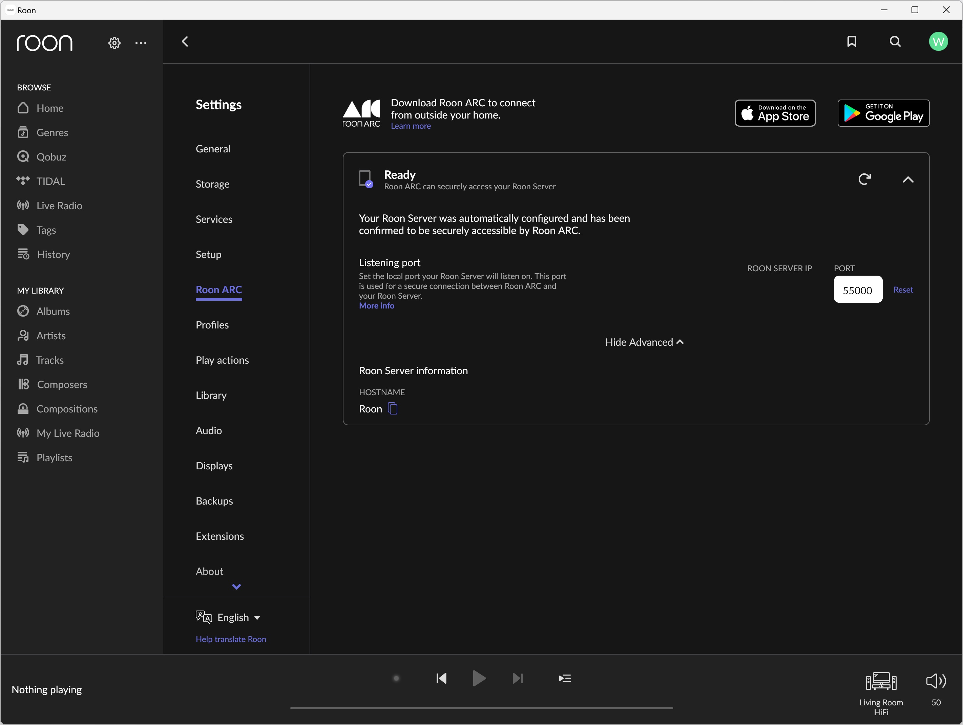
Task: Open My Live Radio in library
Action: [x=58, y=433]
